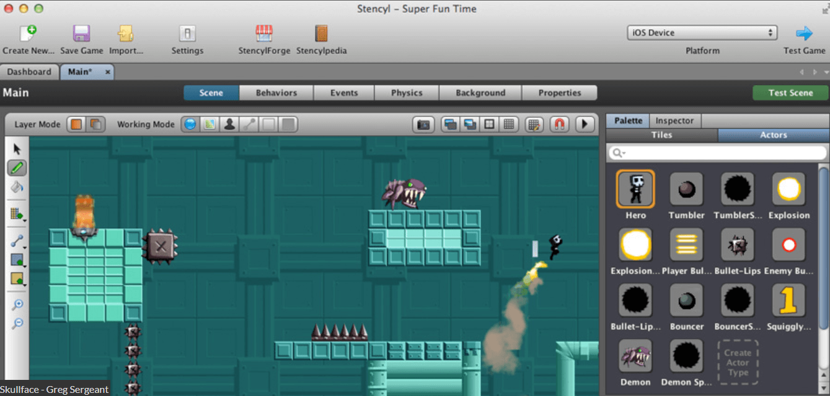Click the actor search field
Screen dimensions: 830x396
[718, 152]
